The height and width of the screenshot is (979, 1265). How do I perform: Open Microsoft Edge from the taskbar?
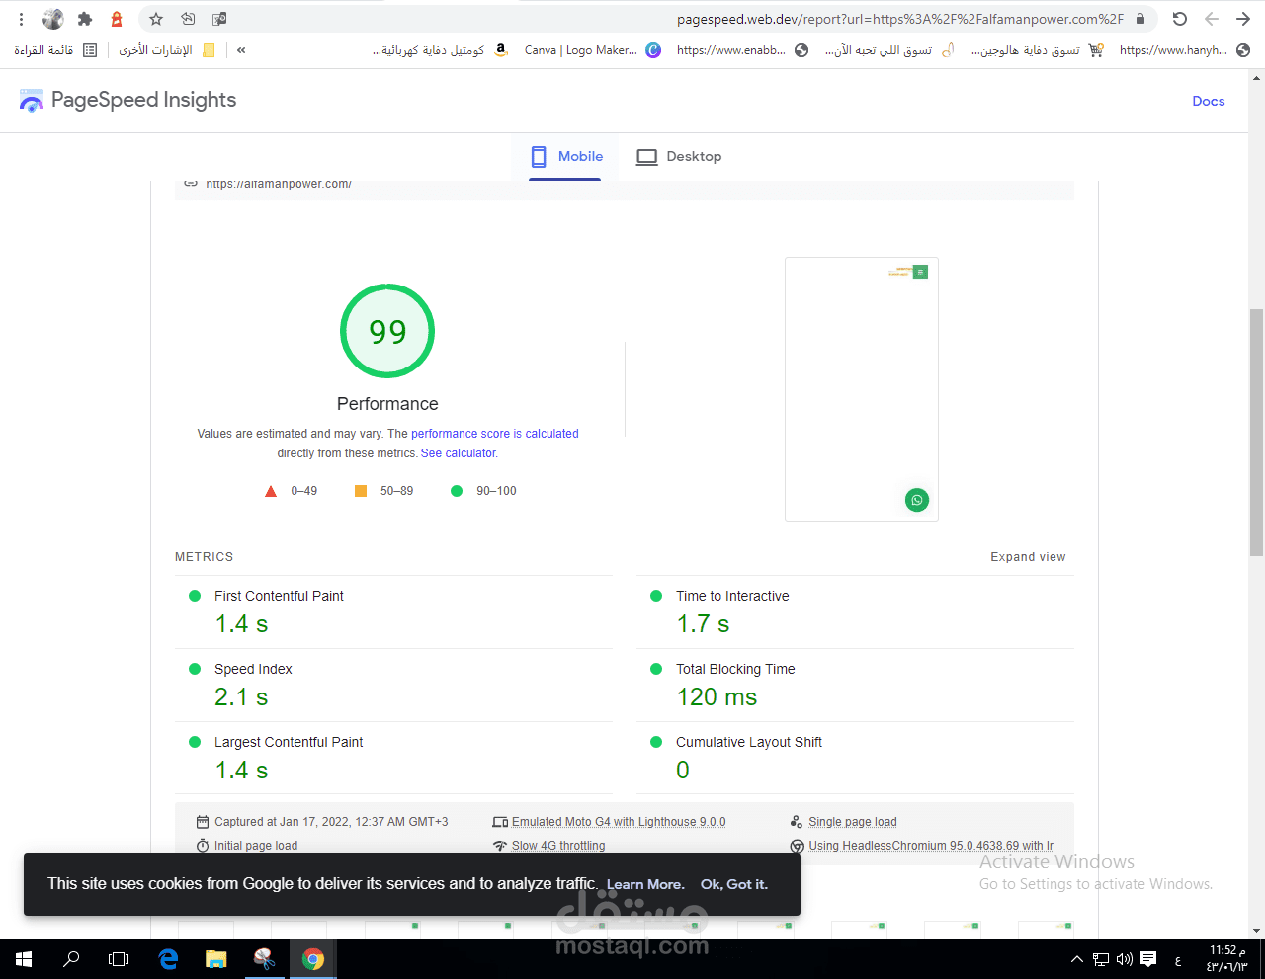(x=168, y=959)
